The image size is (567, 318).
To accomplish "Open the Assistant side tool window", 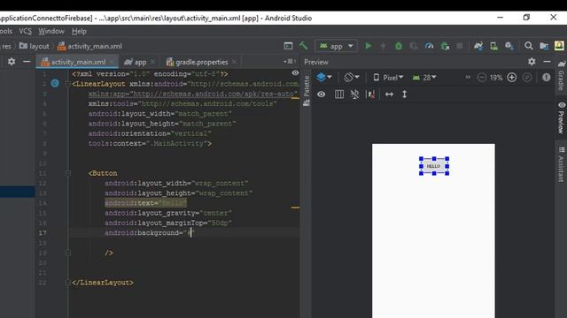I will point(561,164).
